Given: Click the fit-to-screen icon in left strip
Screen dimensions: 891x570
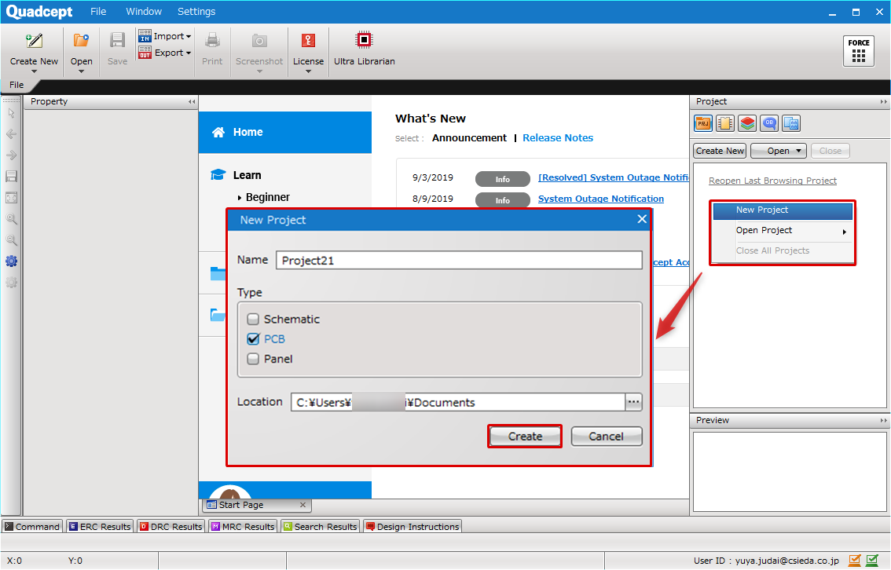Looking at the screenshot, I should (11, 198).
